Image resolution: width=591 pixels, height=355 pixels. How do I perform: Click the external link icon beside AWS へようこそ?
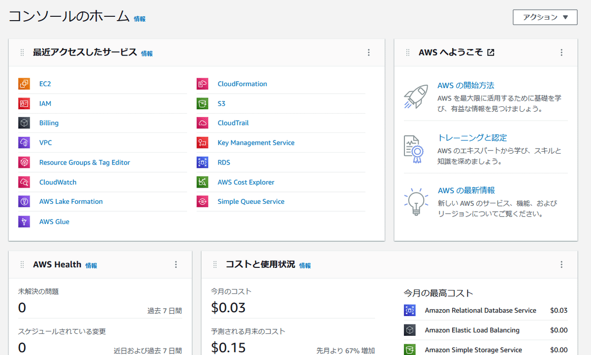pos(491,52)
